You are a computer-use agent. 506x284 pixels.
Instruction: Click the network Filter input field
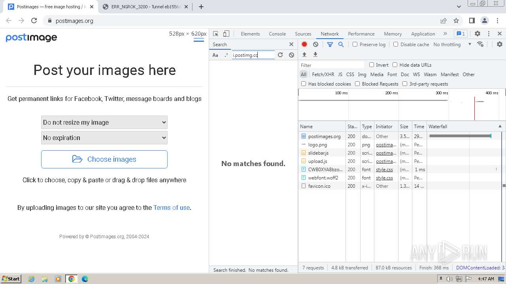click(x=332, y=65)
